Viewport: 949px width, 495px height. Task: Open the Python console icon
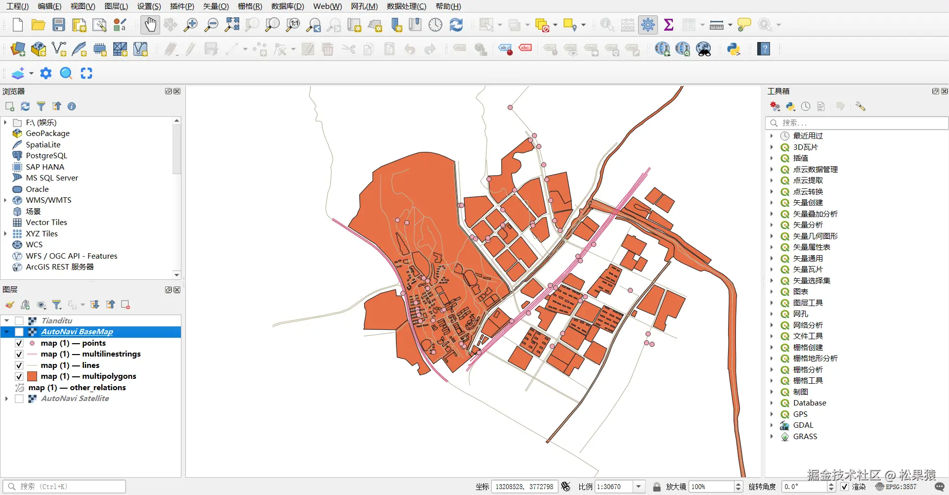click(x=733, y=49)
